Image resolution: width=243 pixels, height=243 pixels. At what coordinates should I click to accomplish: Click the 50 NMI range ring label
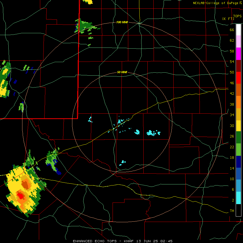(x=122, y=72)
